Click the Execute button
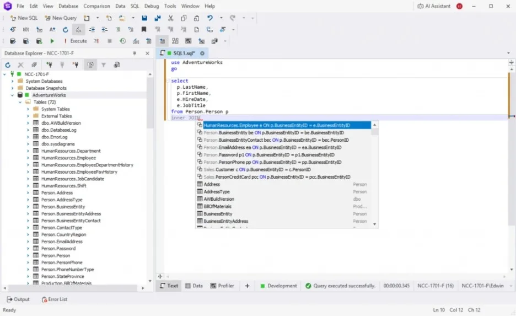Screen dimensions: 516x316 coord(76,41)
